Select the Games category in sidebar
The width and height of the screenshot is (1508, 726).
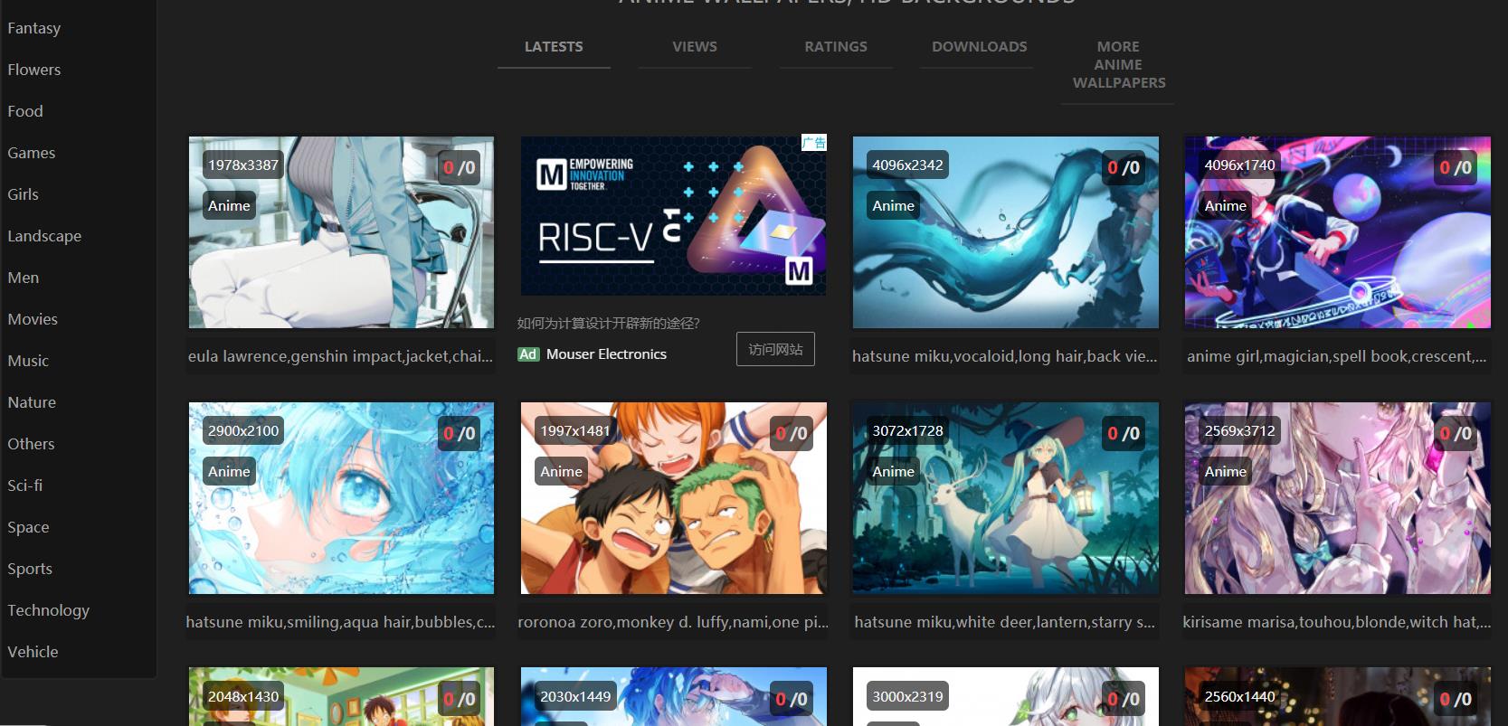coord(32,153)
